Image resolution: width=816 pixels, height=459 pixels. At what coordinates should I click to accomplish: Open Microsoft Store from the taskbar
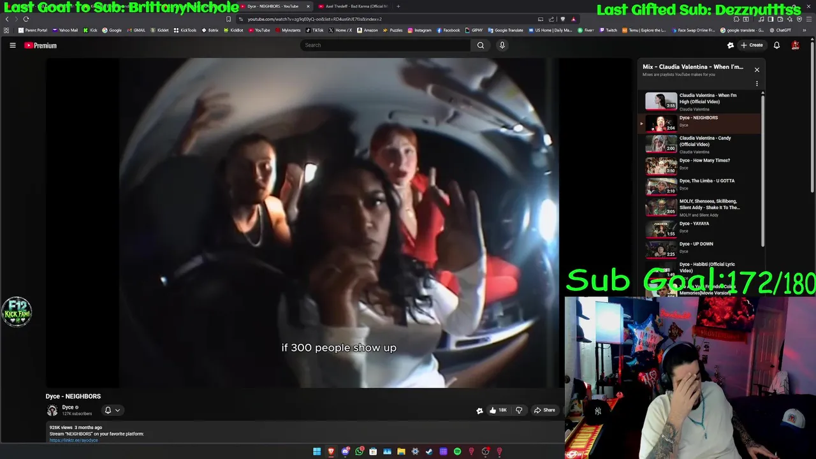click(373, 451)
